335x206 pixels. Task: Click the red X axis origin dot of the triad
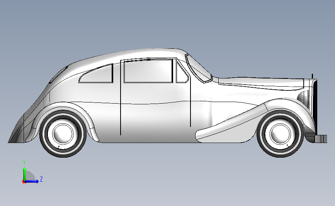[24, 182]
